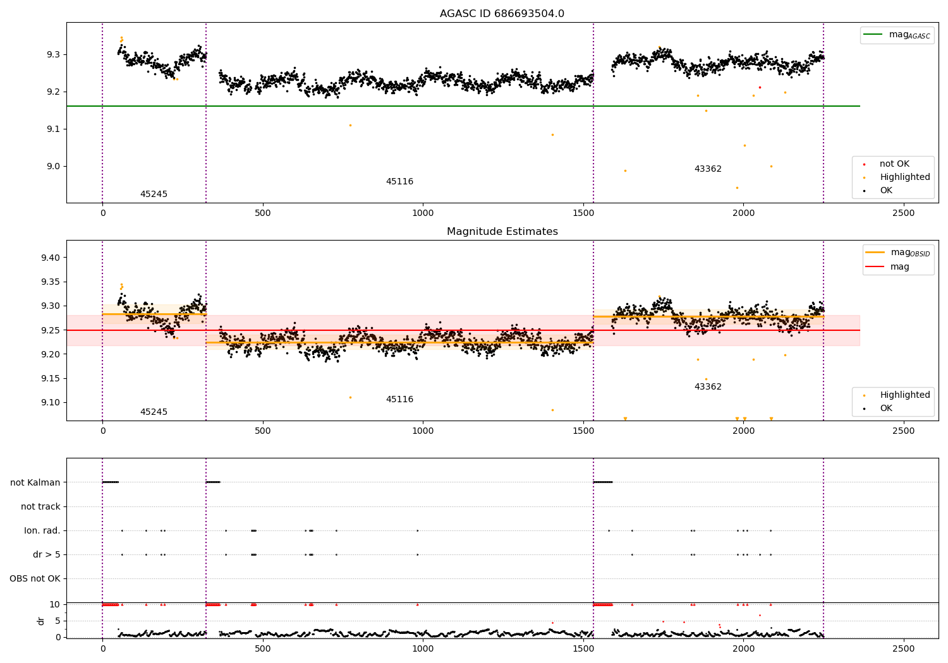Click OBSID label 43362 in the top plot
The width and height of the screenshot is (948, 663).
coord(708,169)
